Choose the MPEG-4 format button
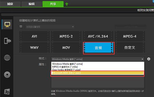Screen dimensions: 154x97 pos(130,36)
